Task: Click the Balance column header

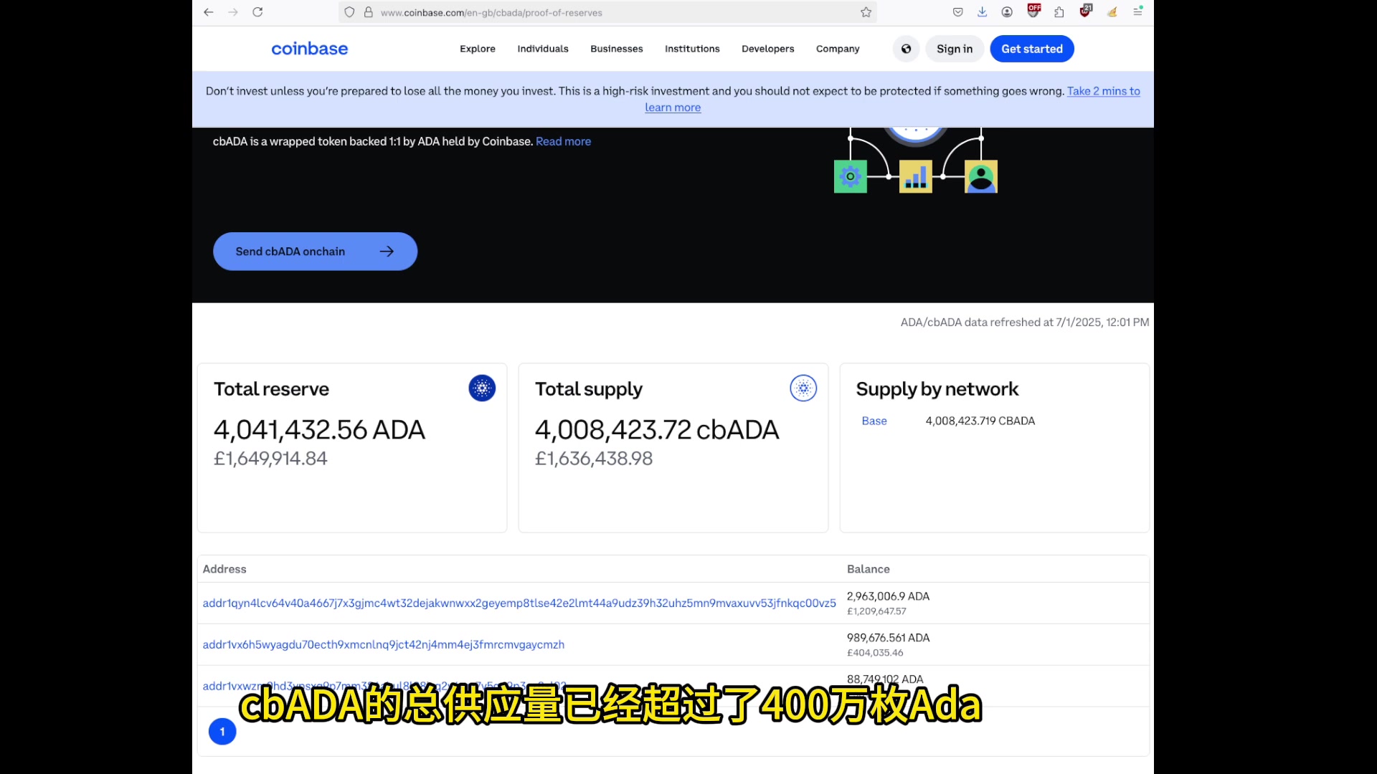Action: [869, 569]
